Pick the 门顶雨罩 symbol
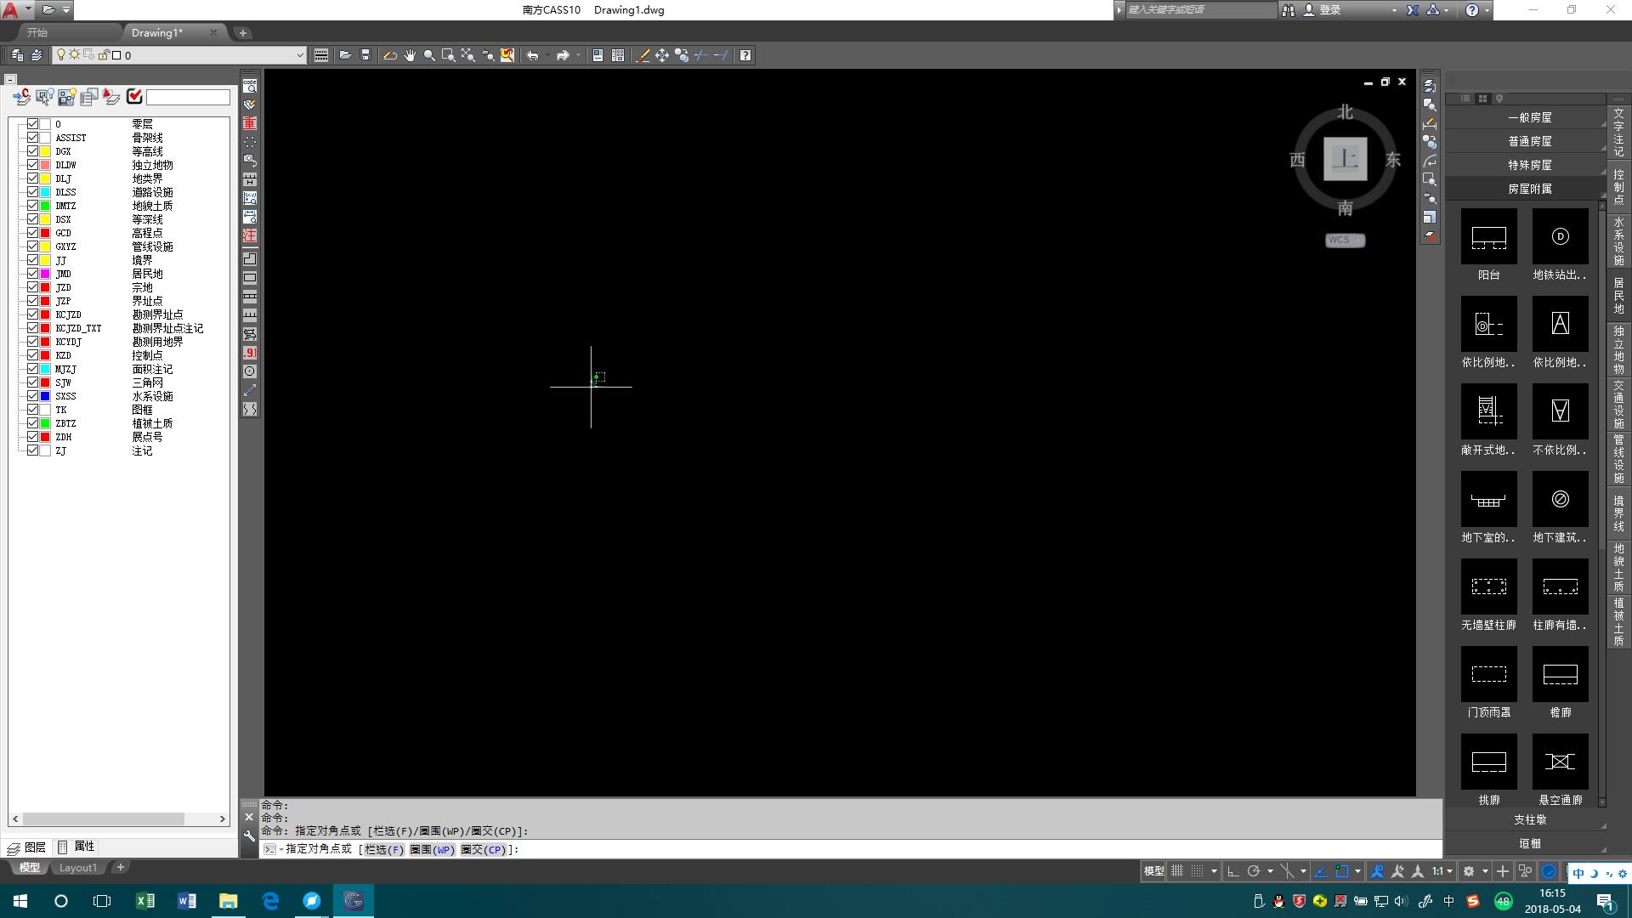 click(x=1488, y=675)
